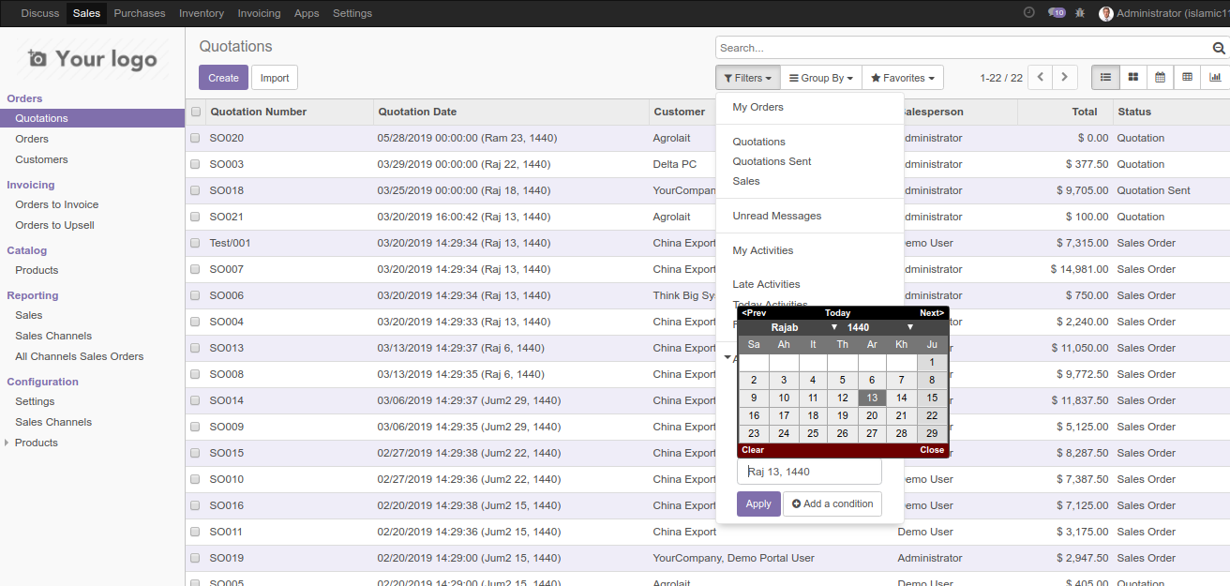Pick day 20 in the calendar
This screenshot has height=586, width=1230.
coord(872,415)
